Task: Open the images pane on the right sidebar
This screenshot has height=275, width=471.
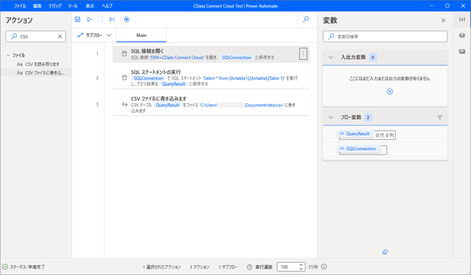Action: [x=462, y=51]
